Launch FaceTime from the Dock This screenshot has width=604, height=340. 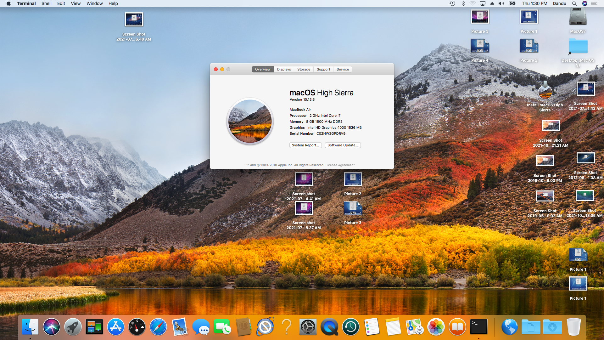click(x=222, y=327)
